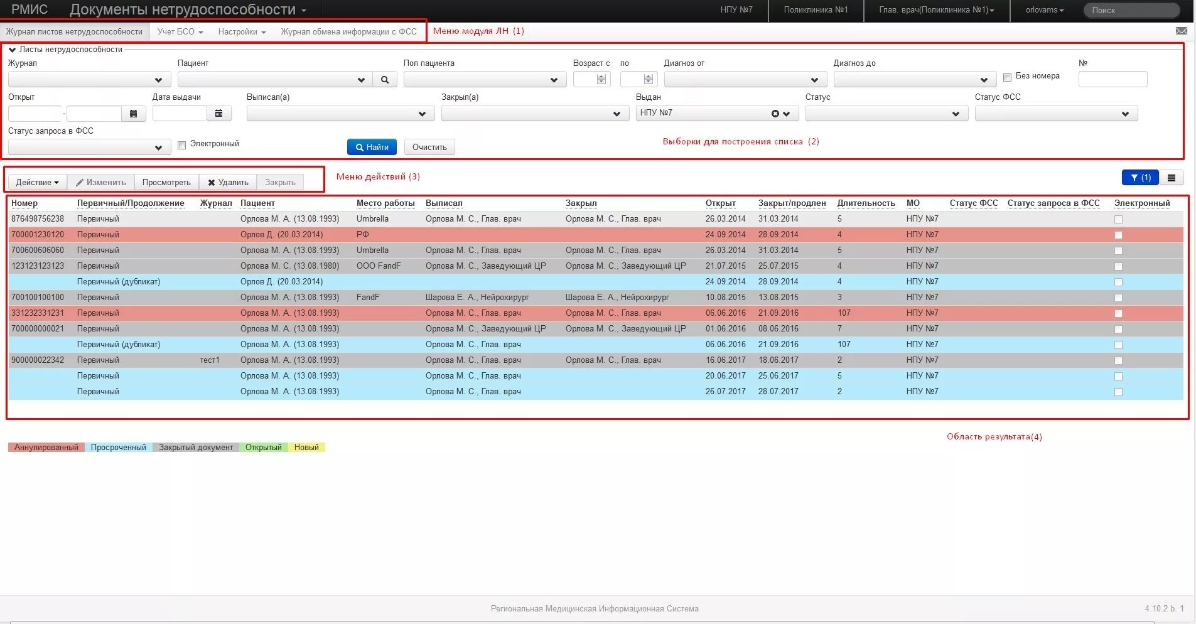This screenshot has height=624, width=1196.
Task: Sort by the Номер column header
Action: pos(24,203)
